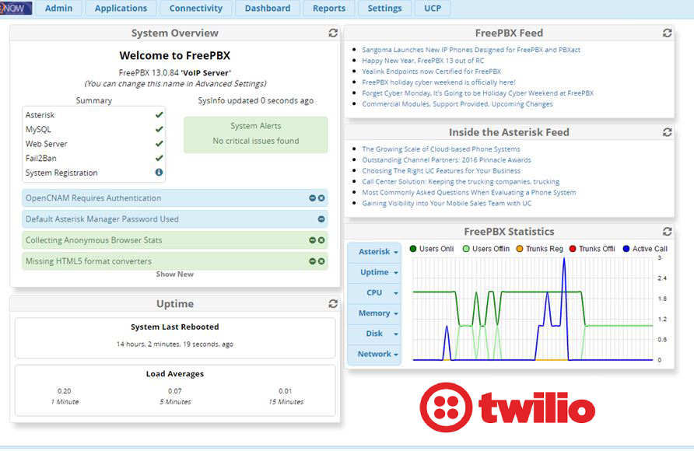Open the Connectivity menu
The height and width of the screenshot is (451, 694).
[195, 9]
